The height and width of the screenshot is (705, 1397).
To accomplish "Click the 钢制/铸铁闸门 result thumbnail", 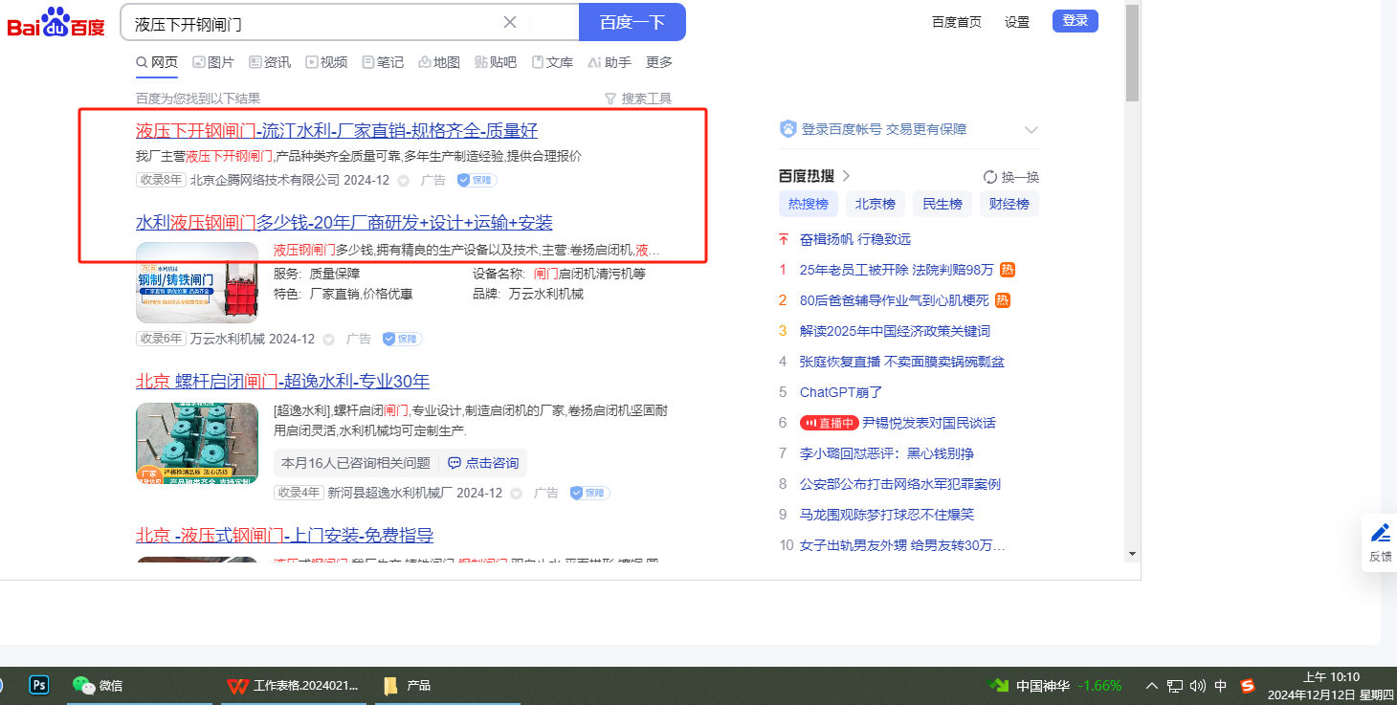I will [x=197, y=282].
